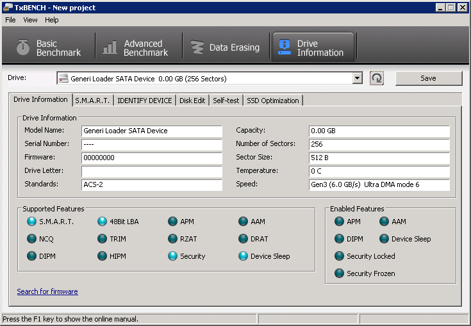Screen dimensions: 471x326
Task: Click into the Model Name field
Action: (152, 131)
